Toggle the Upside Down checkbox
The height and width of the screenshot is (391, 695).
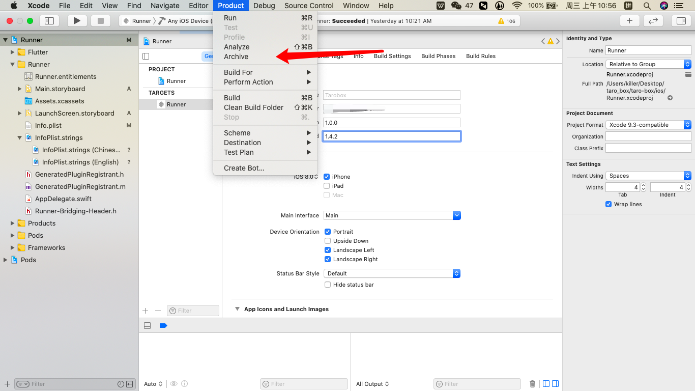click(328, 241)
